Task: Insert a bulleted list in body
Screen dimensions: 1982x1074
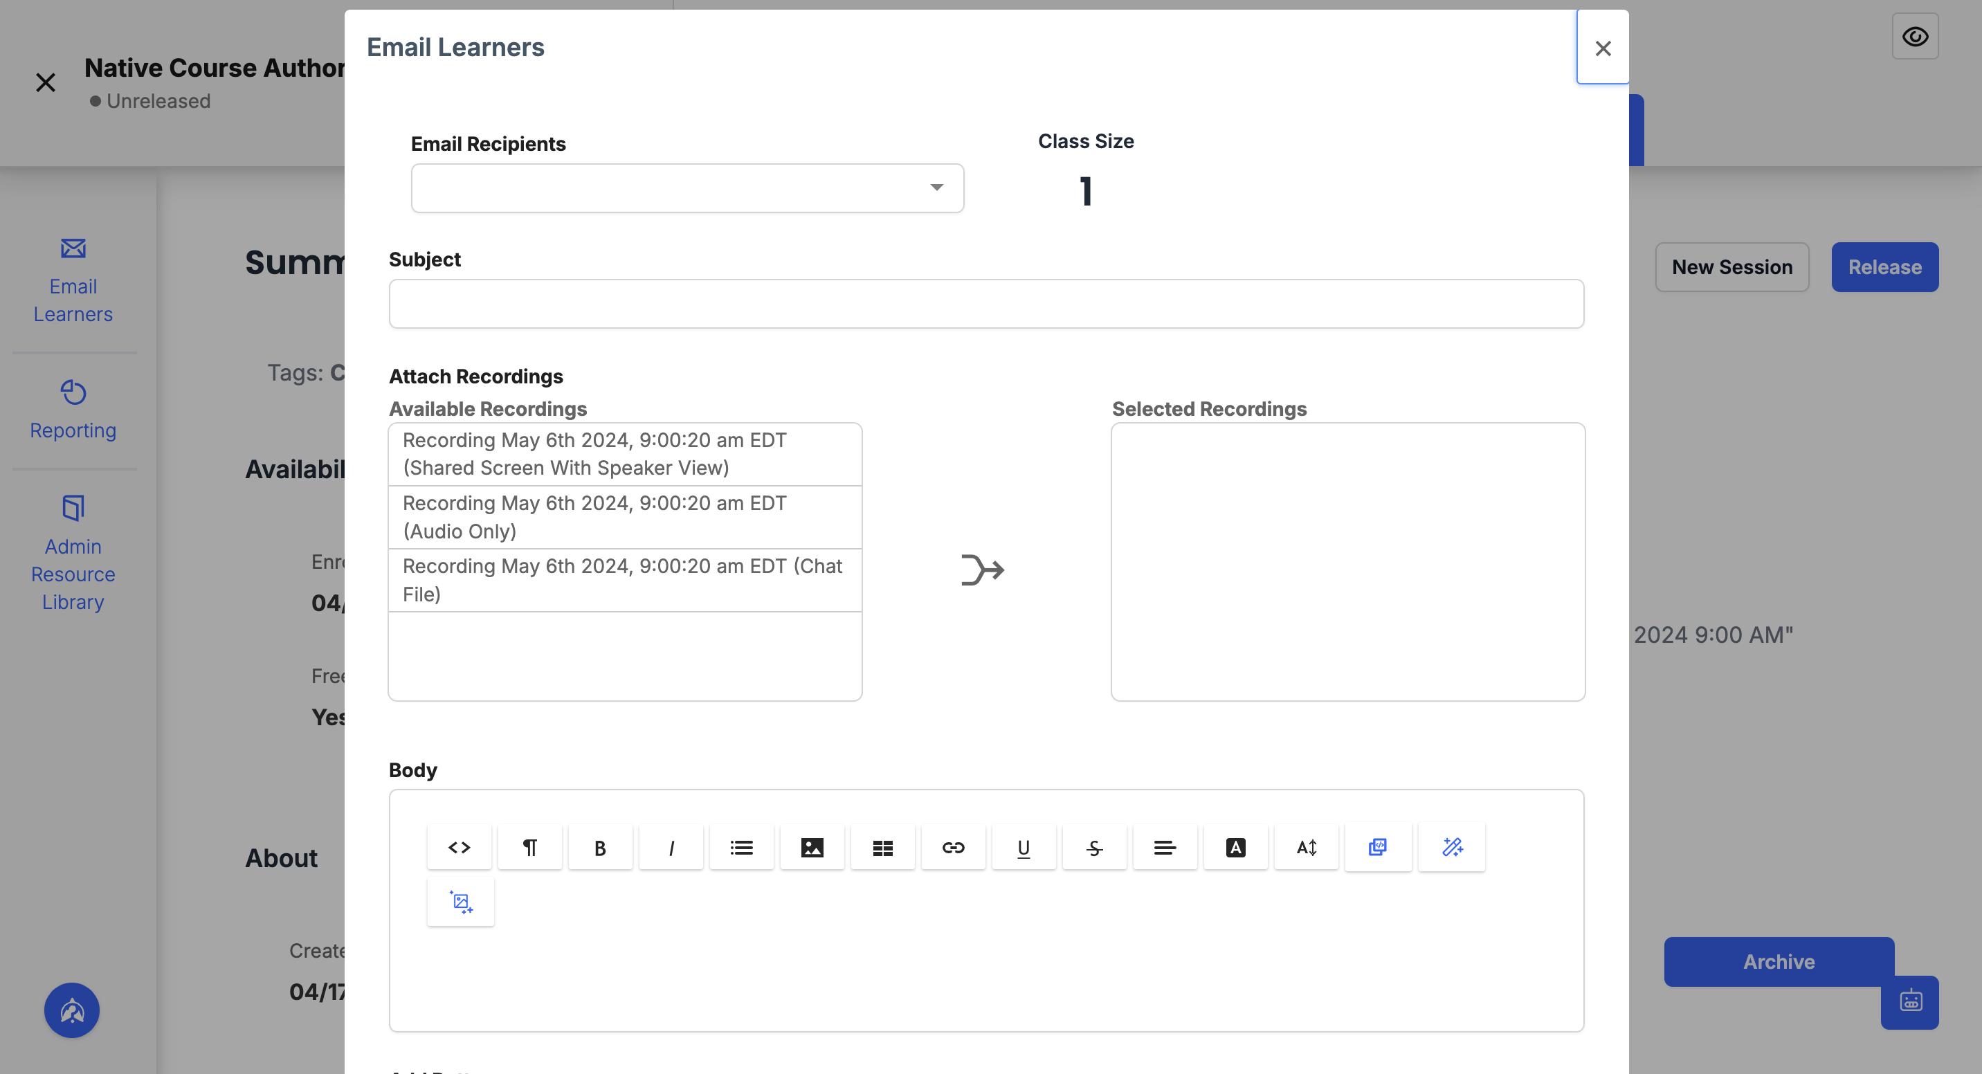Action: [742, 847]
